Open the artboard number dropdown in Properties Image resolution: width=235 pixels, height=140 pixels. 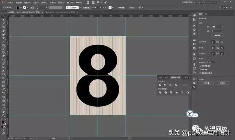point(217,31)
